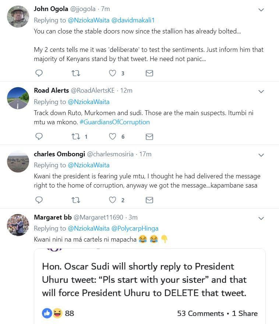
Task: Reply to John Ogola's tweet
Action: click(39, 73)
